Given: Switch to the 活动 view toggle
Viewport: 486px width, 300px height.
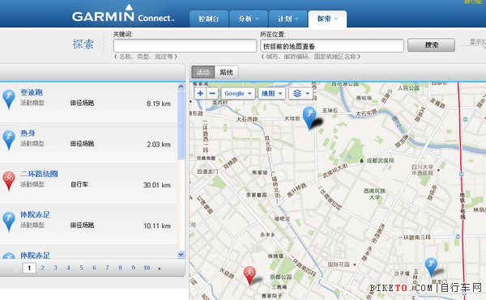Looking at the screenshot, I should (202, 72).
